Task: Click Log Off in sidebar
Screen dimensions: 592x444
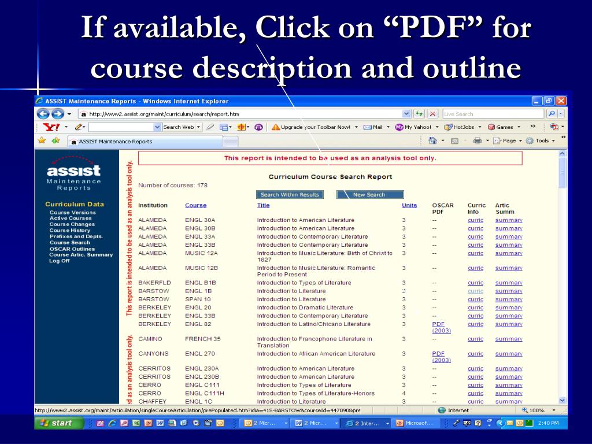Action: (60, 261)
